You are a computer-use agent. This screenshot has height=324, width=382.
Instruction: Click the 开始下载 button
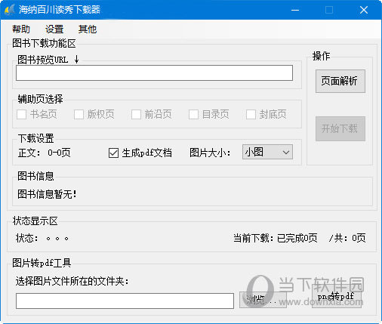pyautogui.click(x=340, y=128)
